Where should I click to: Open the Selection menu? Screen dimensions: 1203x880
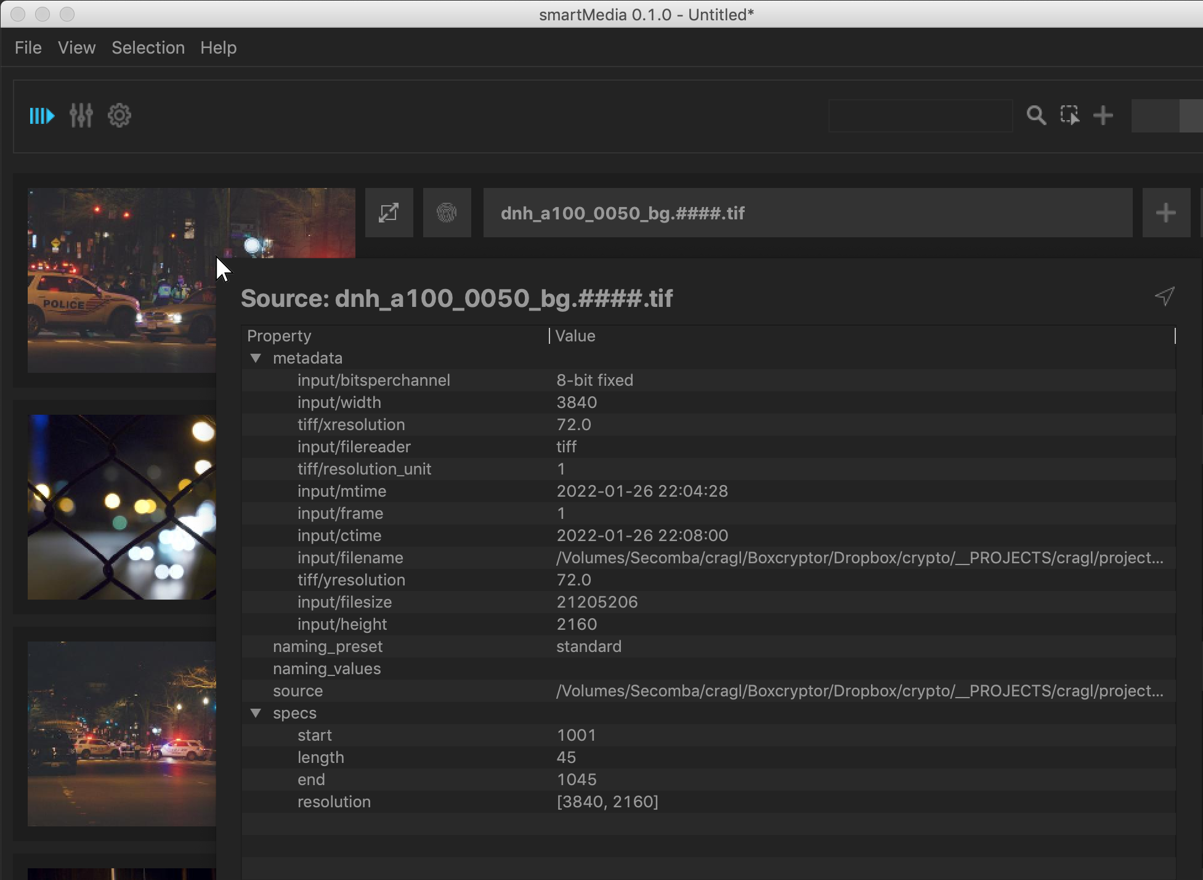[x=148, y=47]
